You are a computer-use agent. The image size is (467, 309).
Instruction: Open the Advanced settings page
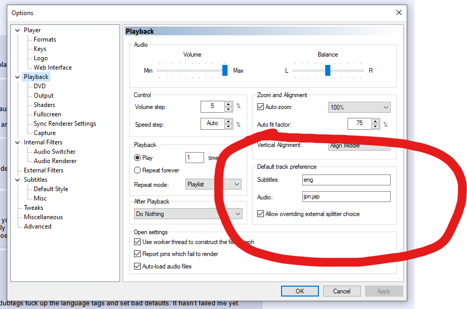coord(37,226)
